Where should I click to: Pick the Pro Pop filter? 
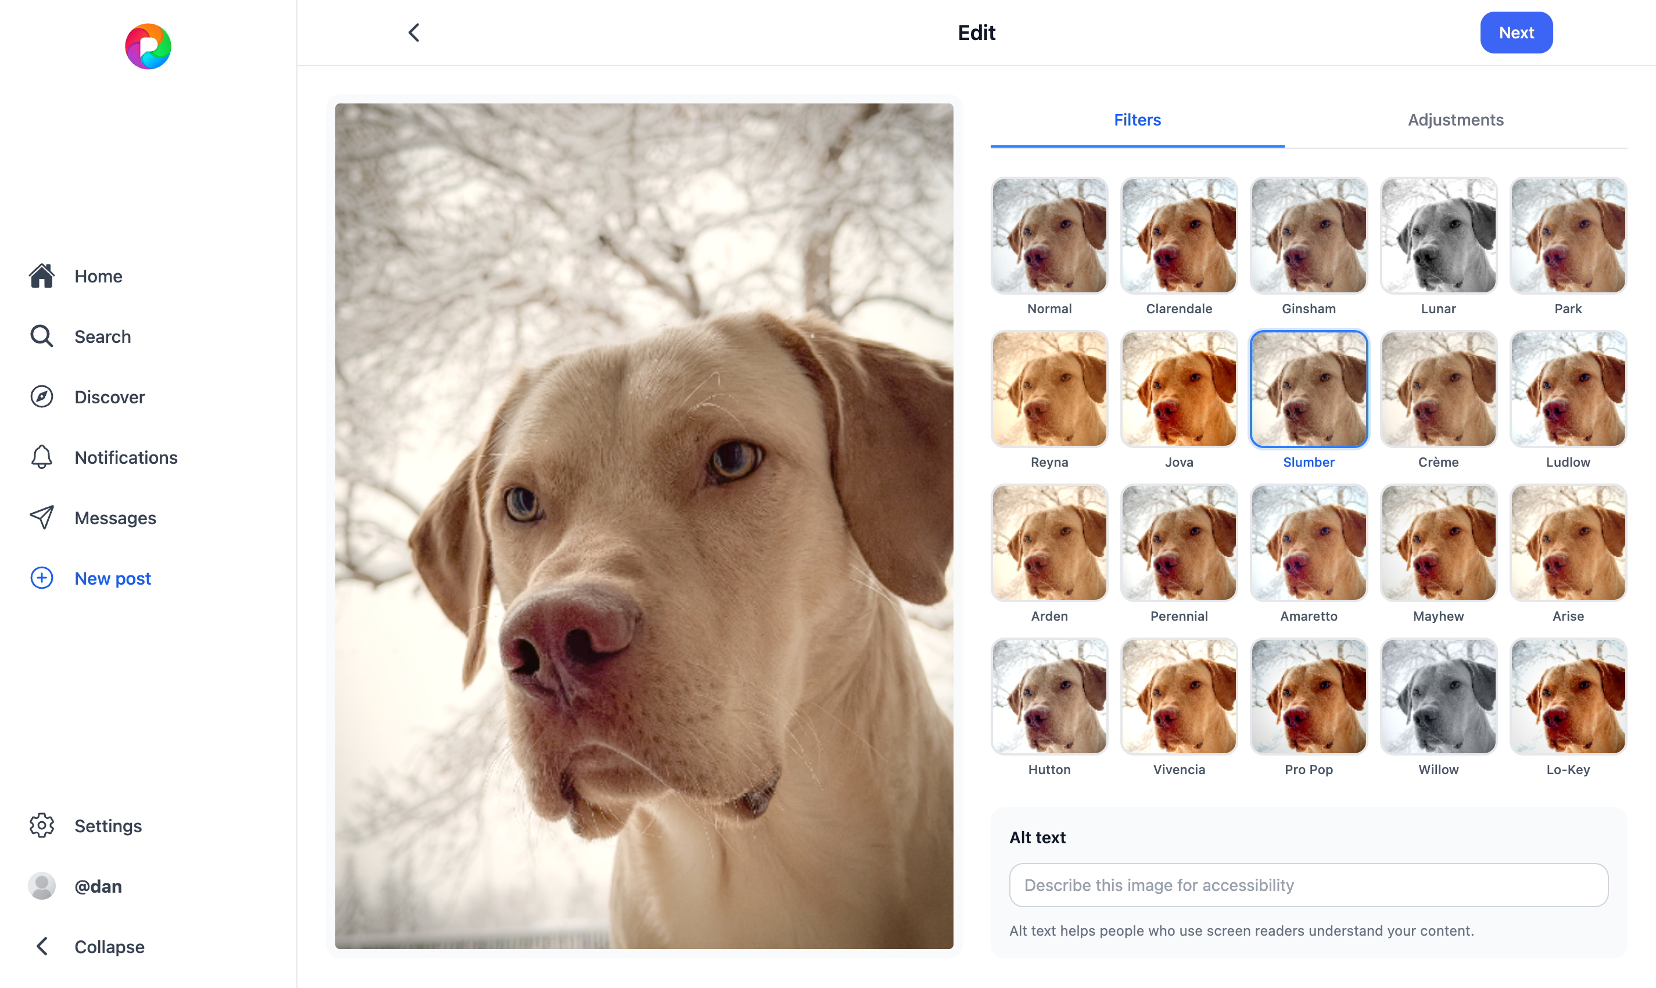pos(1308,696)
